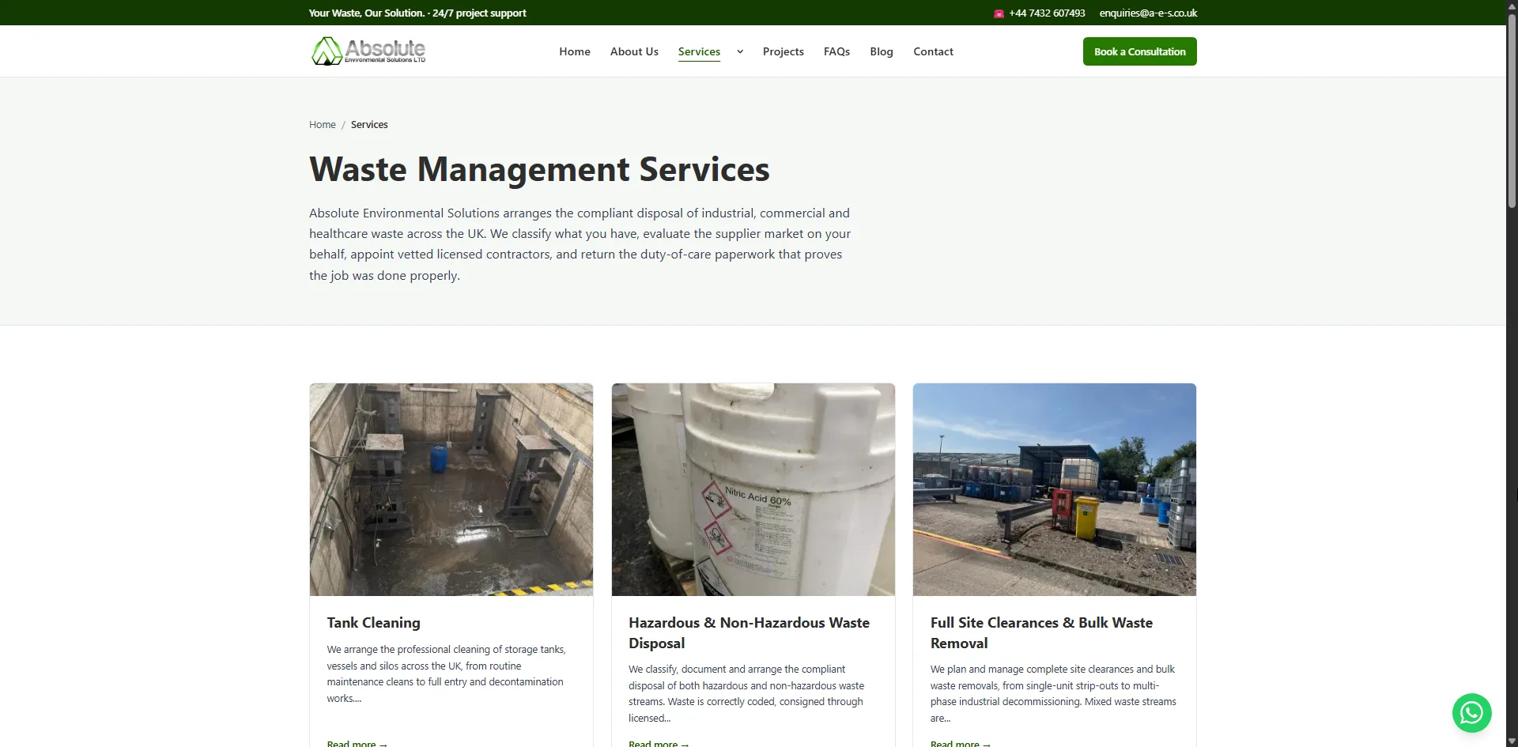This screenshot has width=1518, height=747.
Task: Go to About Us page
Action: pyautogui.click(x=634, y=51)
